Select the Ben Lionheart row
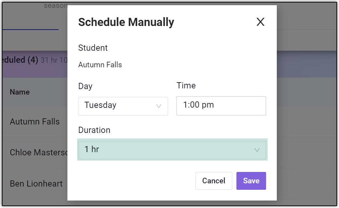 click(36, 184)
